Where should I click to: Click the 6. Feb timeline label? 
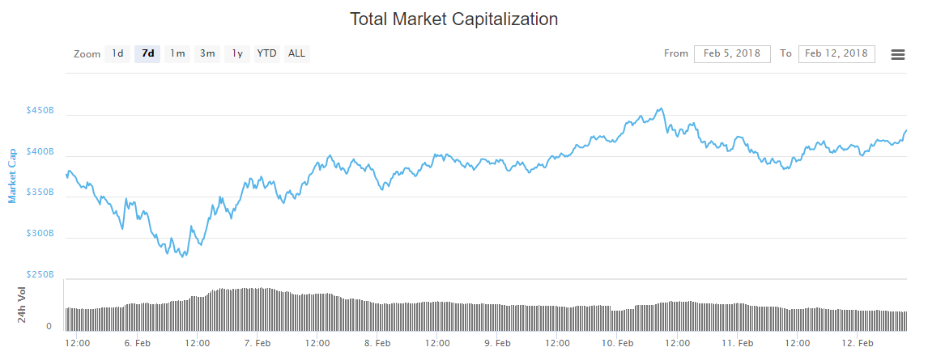[x=137, y=343]
